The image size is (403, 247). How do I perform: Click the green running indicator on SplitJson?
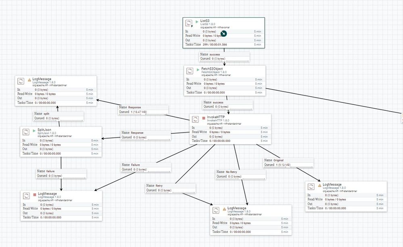click(34, 131)
